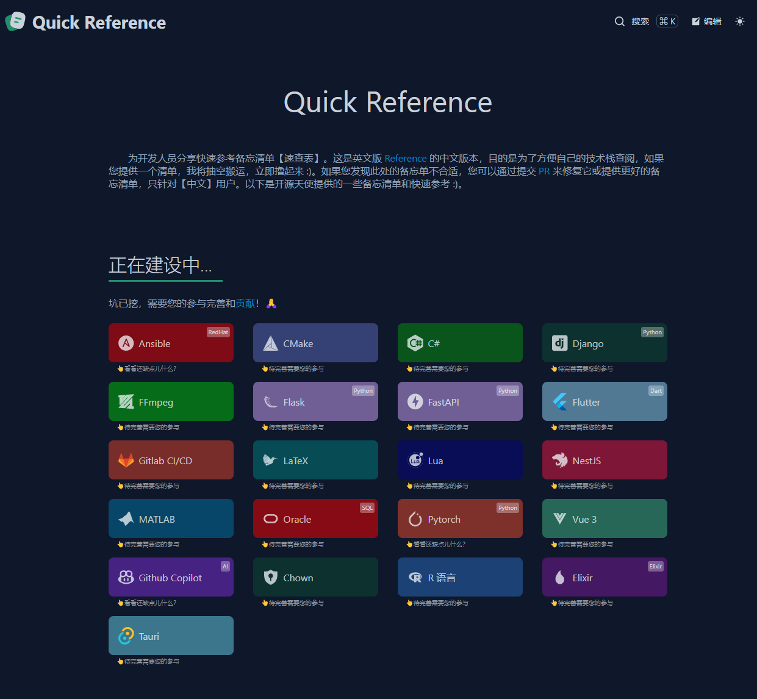Click the C# hexagon icon
Screen dimensions: 757x699
tap(415, 343)
